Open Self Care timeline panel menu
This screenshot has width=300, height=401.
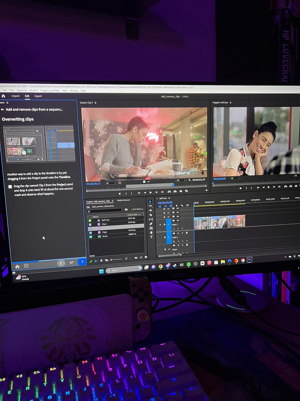click(x=169, y=198)
